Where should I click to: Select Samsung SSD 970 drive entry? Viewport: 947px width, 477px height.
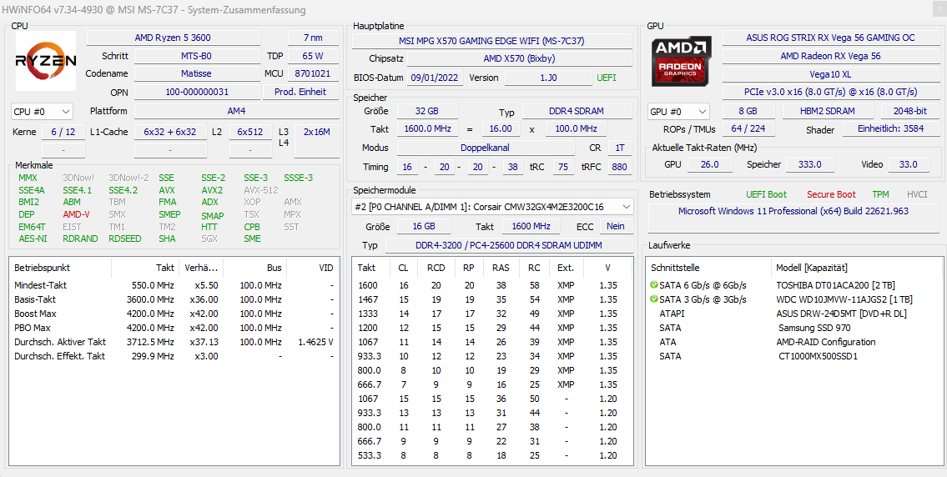click(793, 328)
